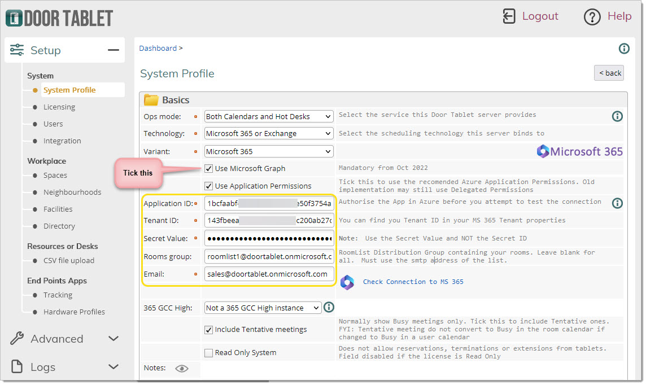Click the 'Workplace' sidebar heading
This screenshot has height=385, width=646.
pos(46,161)
